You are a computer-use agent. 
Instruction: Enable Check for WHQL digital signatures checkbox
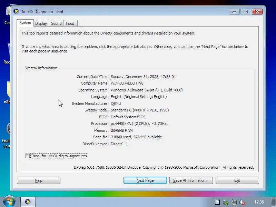point(27,156)
